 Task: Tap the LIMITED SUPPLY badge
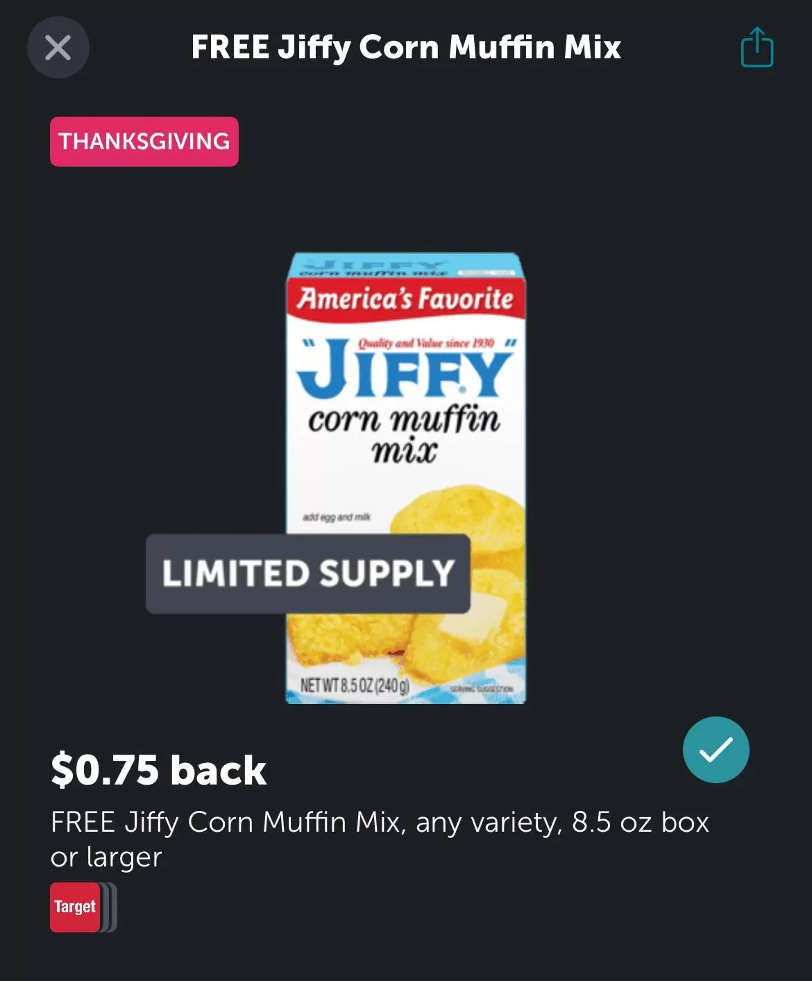point(308,573)
